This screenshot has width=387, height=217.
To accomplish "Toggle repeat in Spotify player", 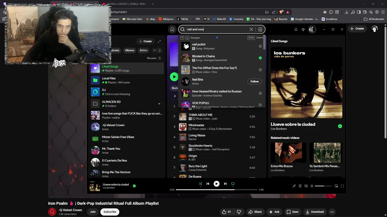I will [x=233, y=184].
